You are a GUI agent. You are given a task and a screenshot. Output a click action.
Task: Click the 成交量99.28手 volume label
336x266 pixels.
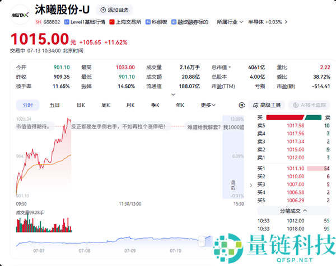(x=30, y=212)
